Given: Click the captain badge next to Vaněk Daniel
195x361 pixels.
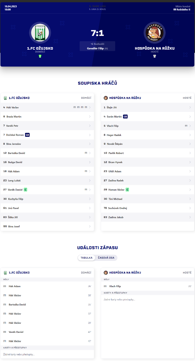Looking at the screenshot, I should 25,190.
